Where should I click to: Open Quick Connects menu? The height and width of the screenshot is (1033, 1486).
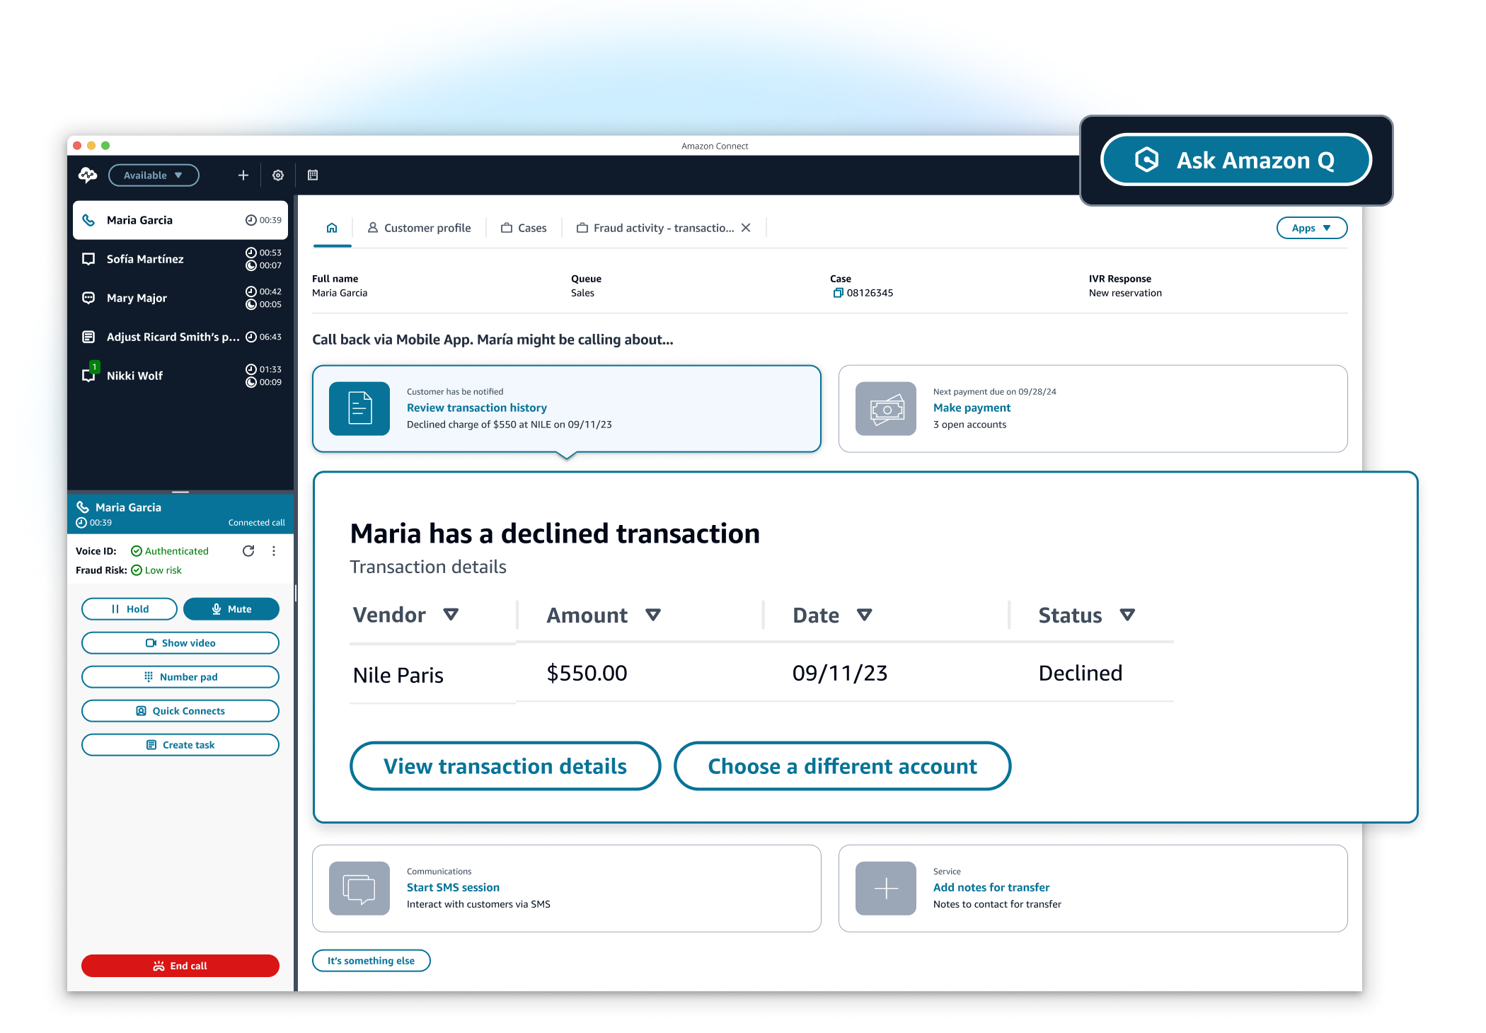[180, 710]
